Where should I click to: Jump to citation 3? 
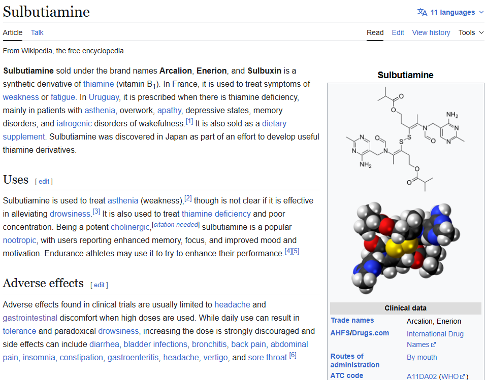pos(96,212)
